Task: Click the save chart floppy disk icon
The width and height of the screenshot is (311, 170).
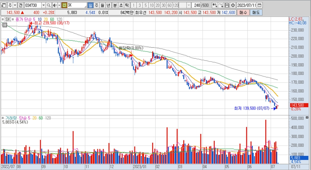Action: [227, 5]
